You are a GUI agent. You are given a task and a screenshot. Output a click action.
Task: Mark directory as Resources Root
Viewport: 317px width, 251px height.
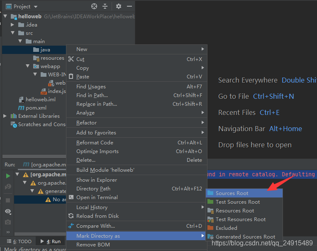[x=244, y=211]
